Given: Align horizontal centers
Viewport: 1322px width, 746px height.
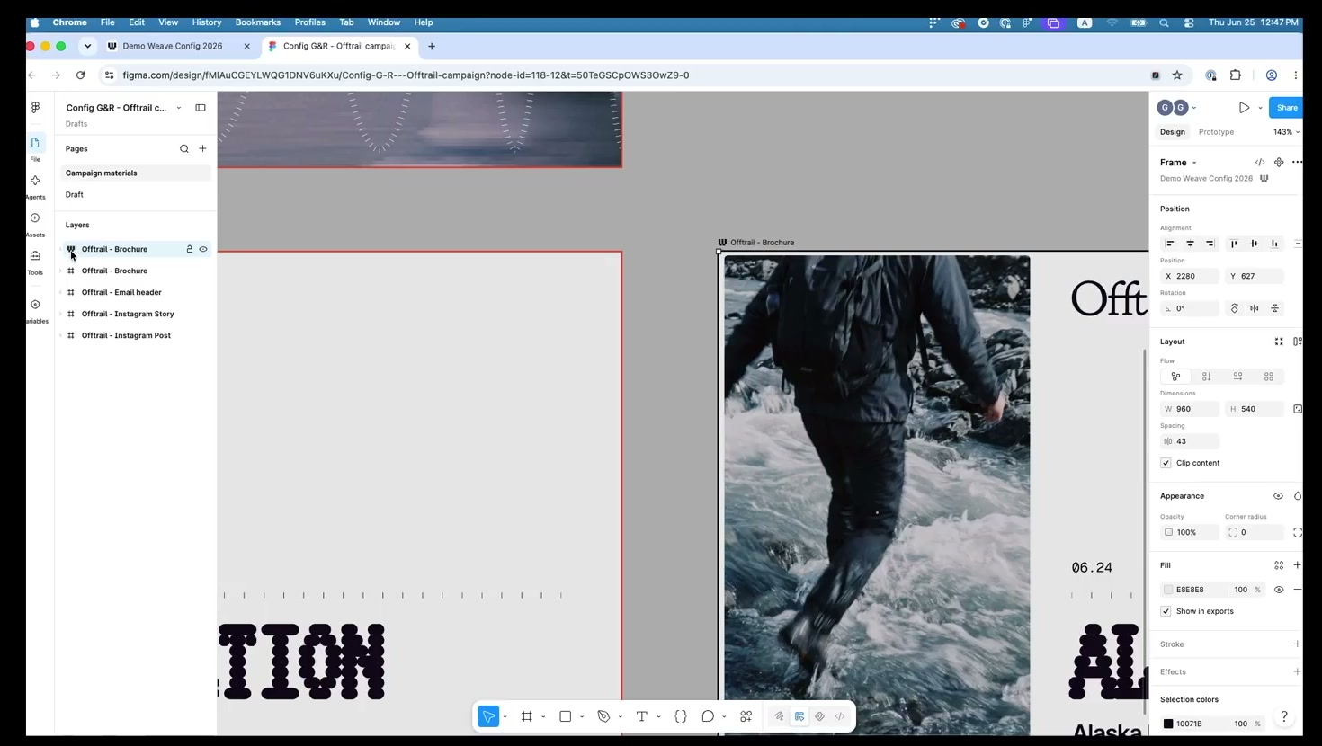Looking at the screenshot, I should point(1190,244).
